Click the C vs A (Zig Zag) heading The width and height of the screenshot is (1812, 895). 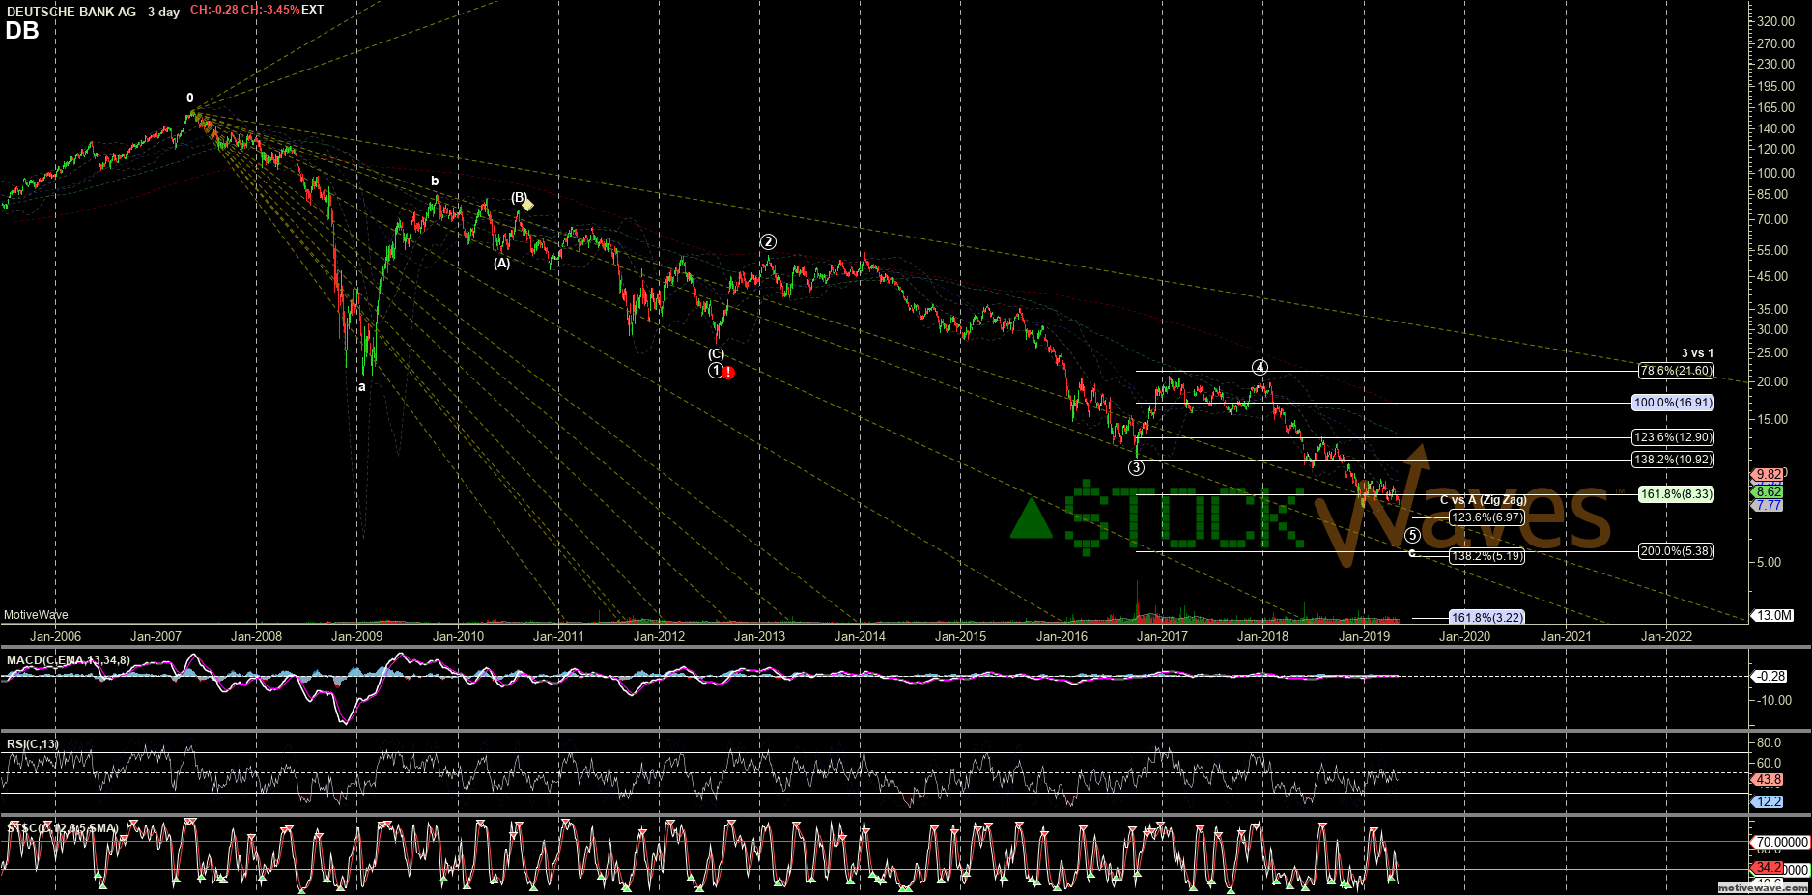[x=1483, y=500]
